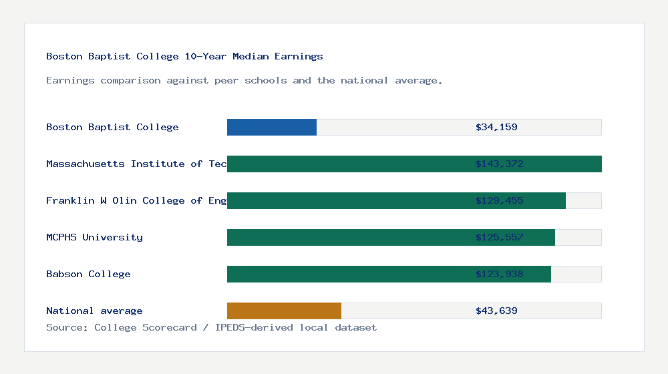Click the blue Boston Baptist College bar

coord(272,128)
